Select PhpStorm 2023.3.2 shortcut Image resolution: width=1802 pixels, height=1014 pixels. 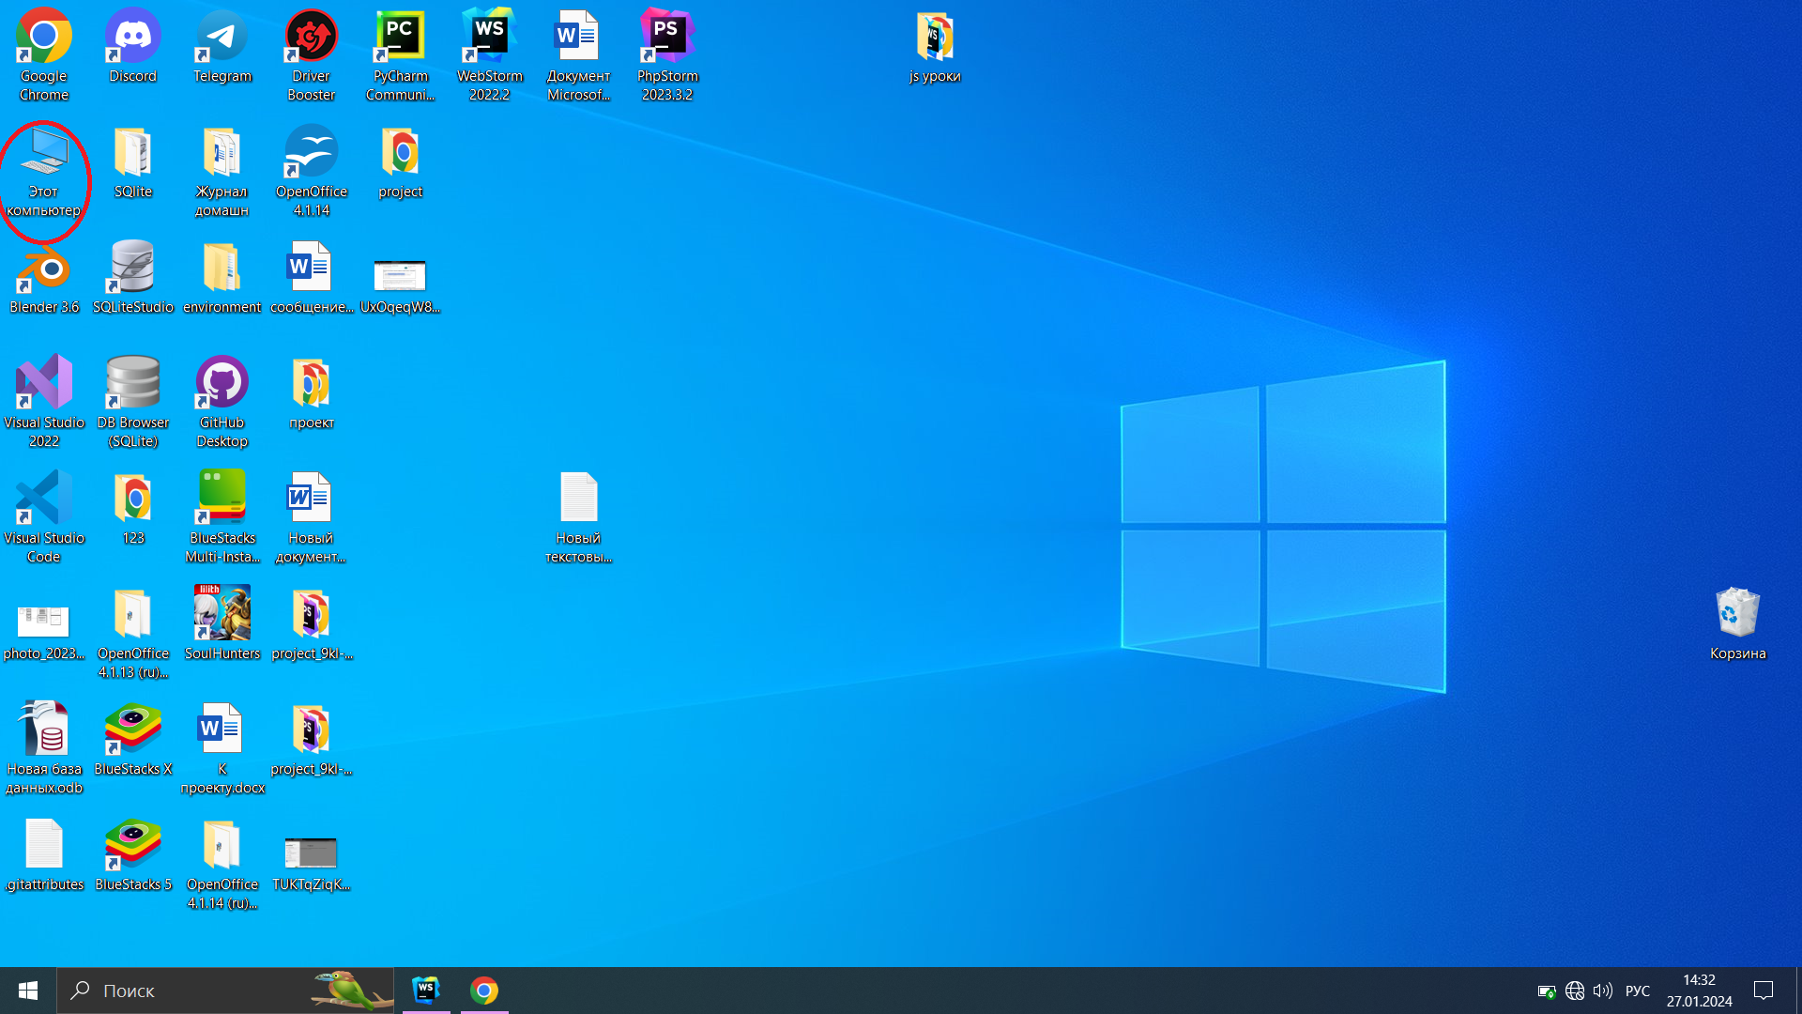[x=668, y=54]
